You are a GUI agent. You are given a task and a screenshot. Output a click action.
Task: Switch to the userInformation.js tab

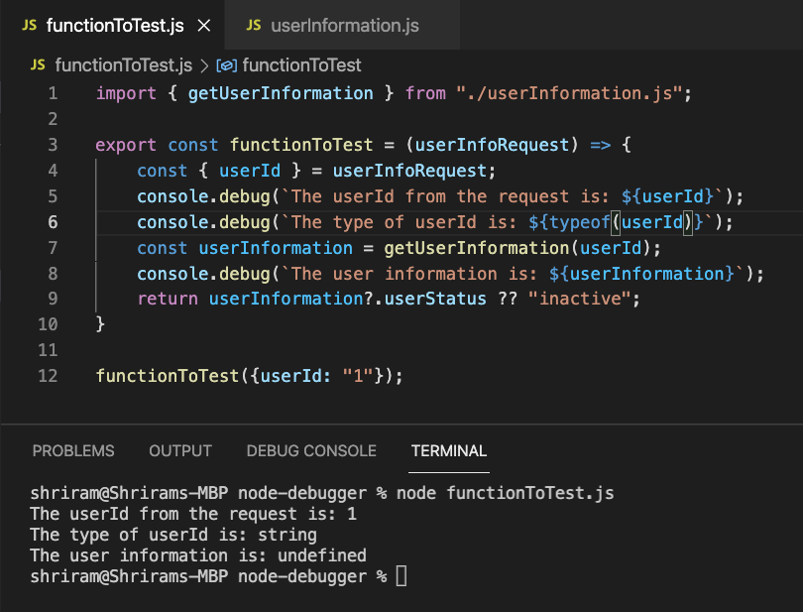(344, 26)
